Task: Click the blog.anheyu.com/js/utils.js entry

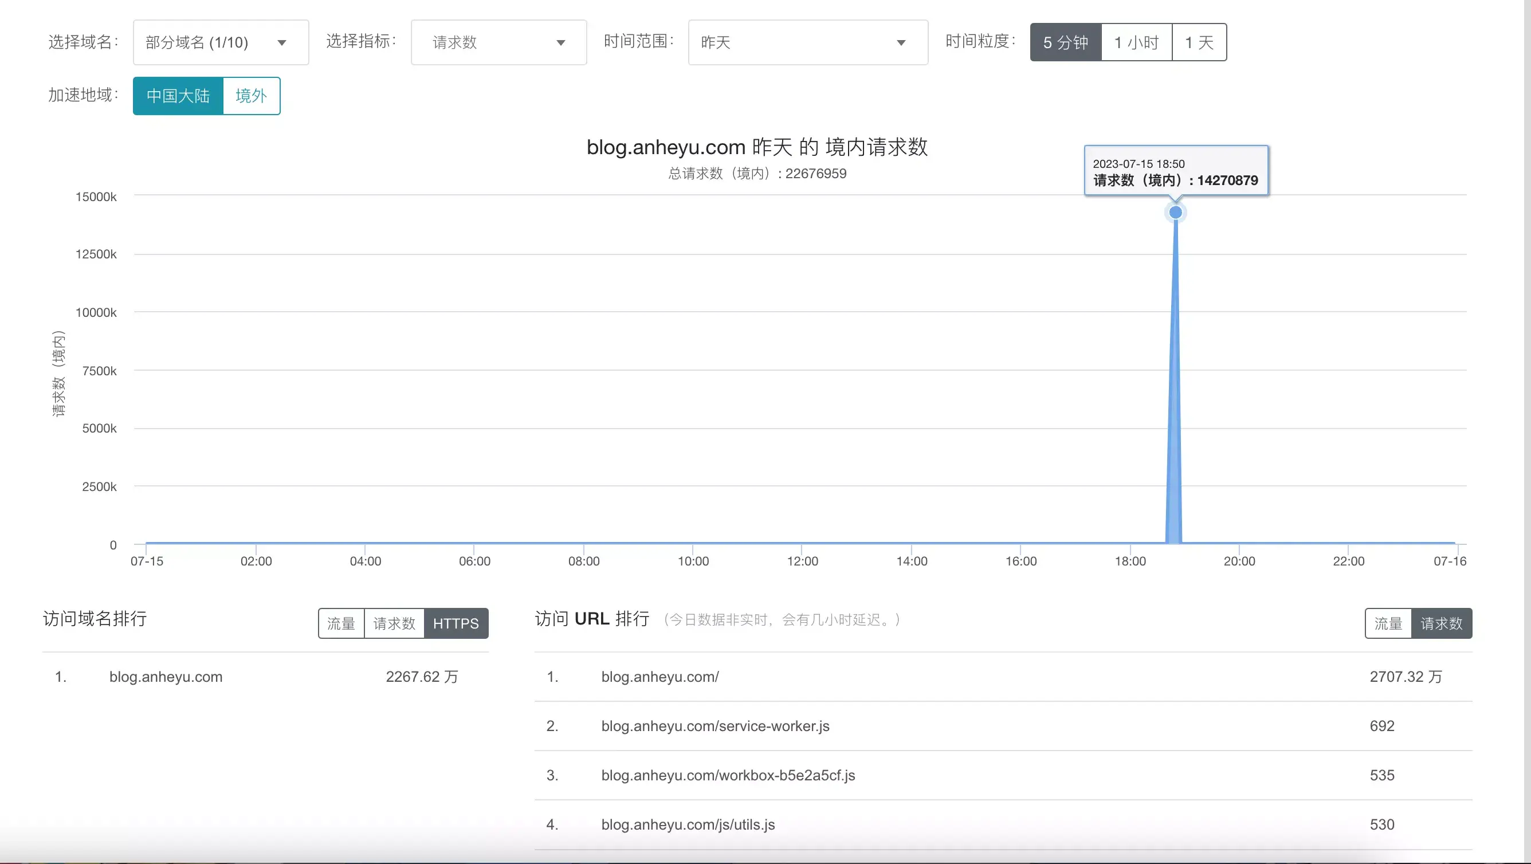Action: pos(688,824)
